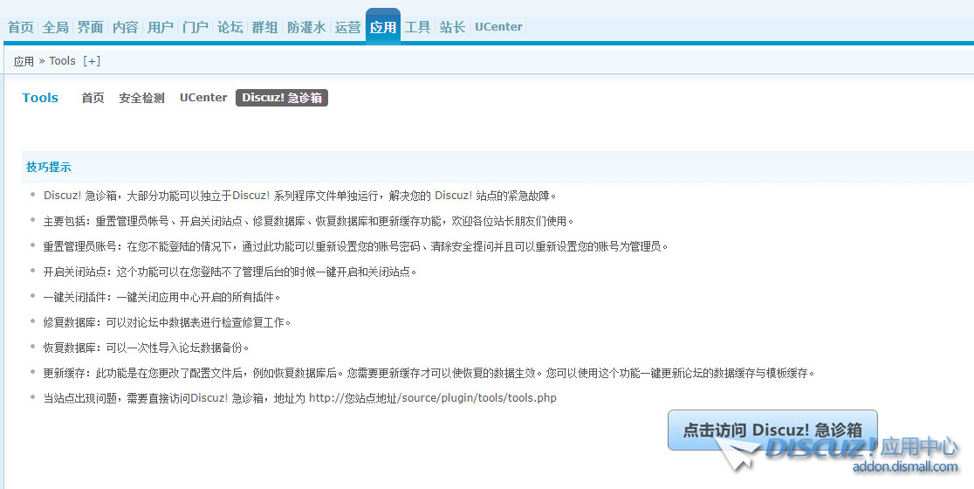Open UCenter in top navigation bar
974x489 pixels.
click(x=498, y=27)
